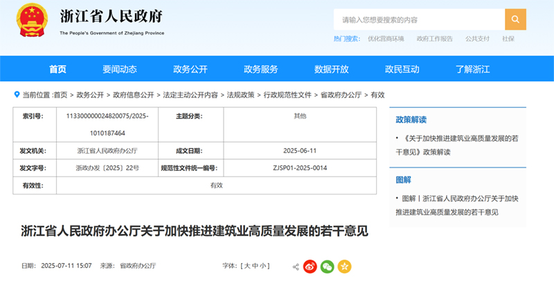Click the yellow star favorite icon

point(343,266)
